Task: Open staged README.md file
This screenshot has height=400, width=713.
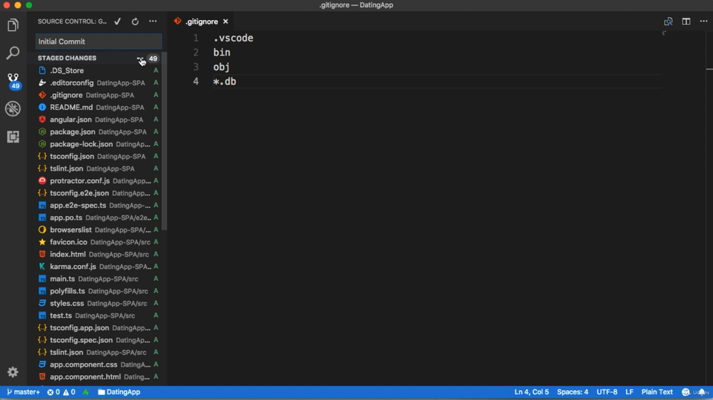Action: [x=98, y=107]
